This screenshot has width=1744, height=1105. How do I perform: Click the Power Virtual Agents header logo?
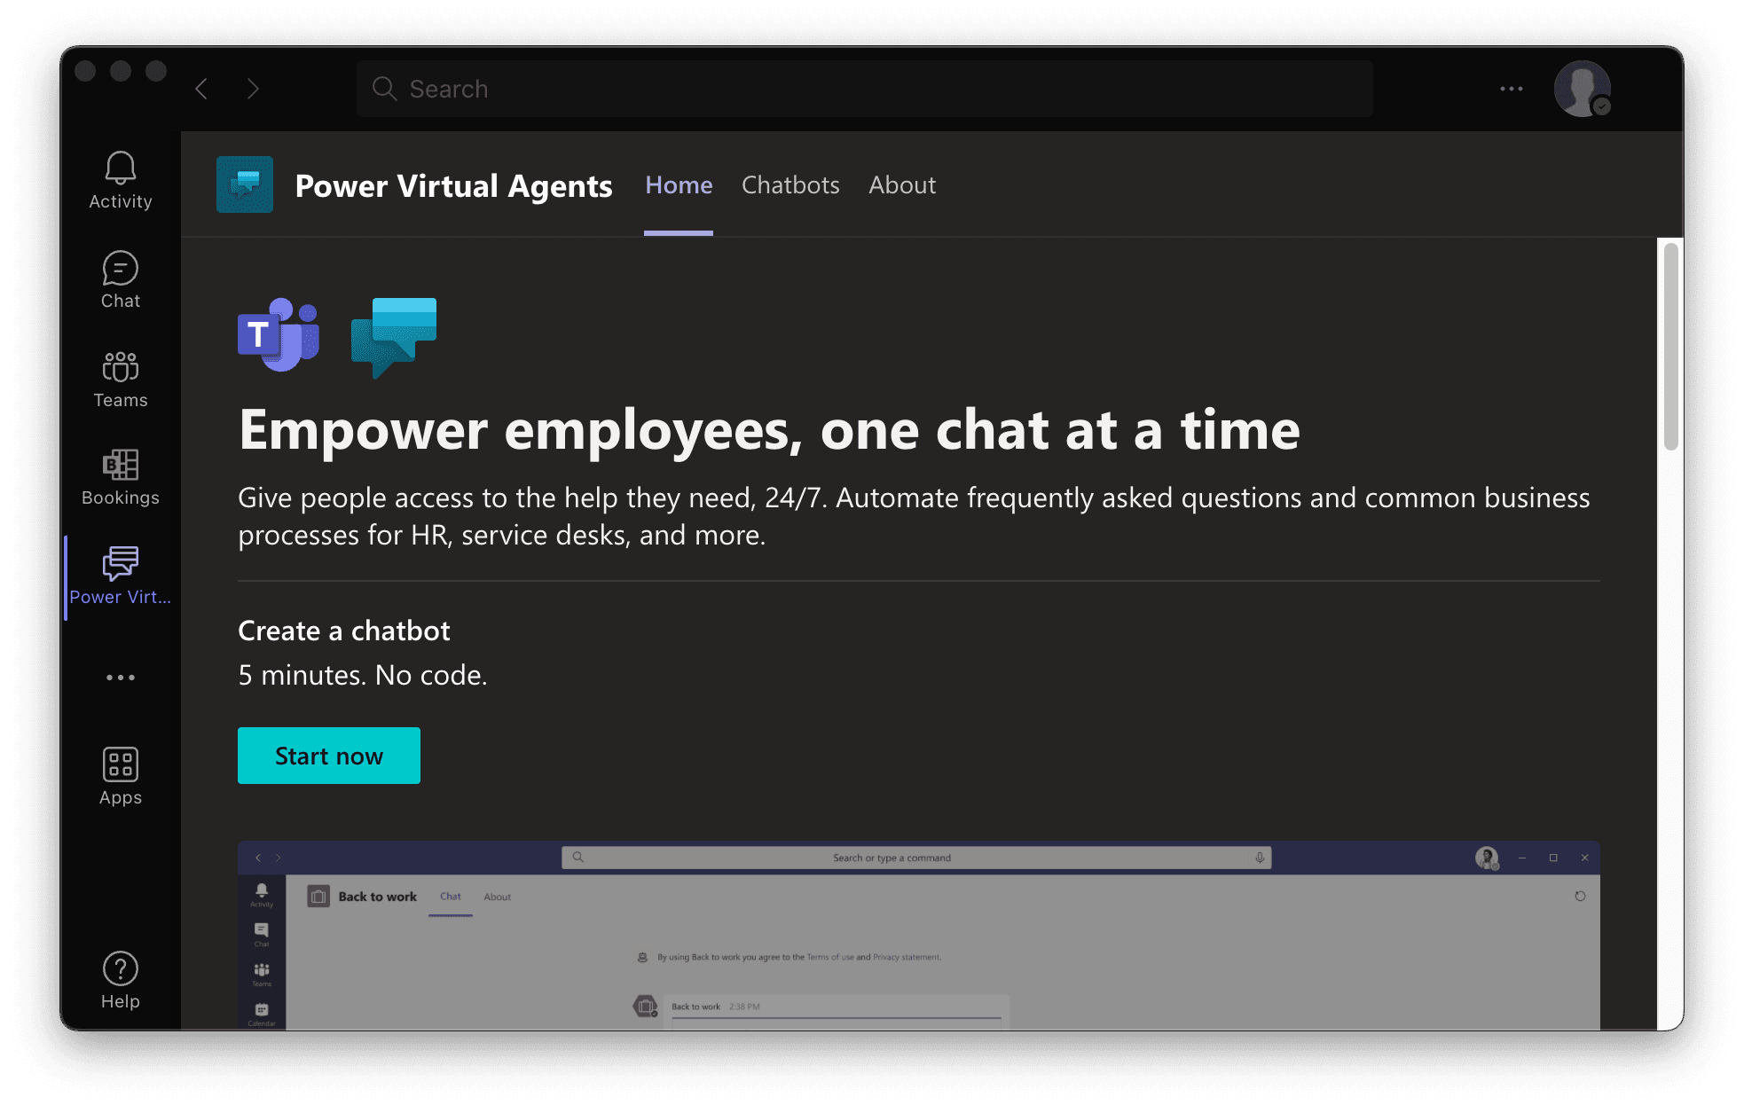(245, 184)
